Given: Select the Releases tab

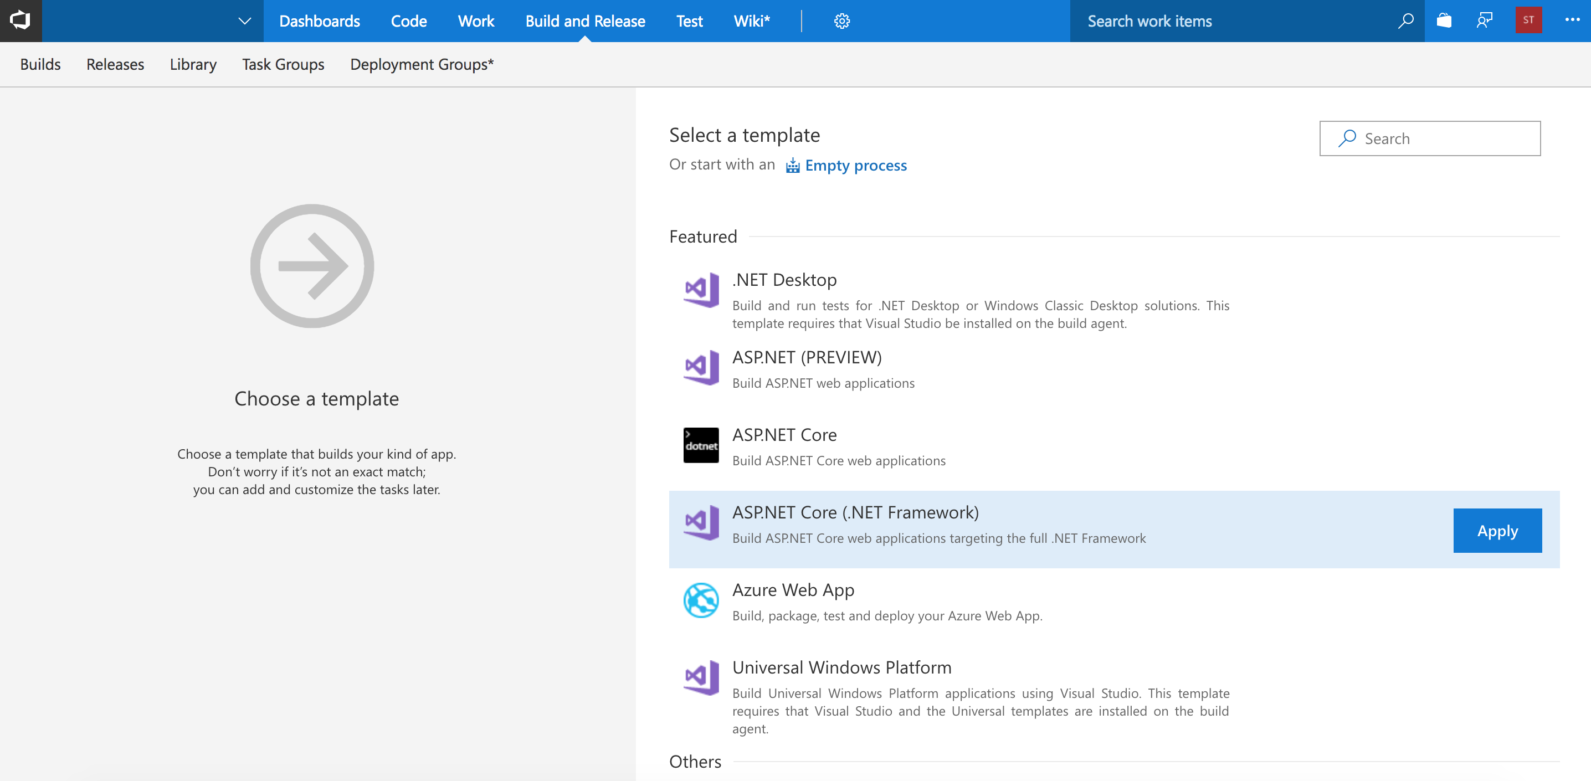Looking at the screenshot, I should pos(115,64).
